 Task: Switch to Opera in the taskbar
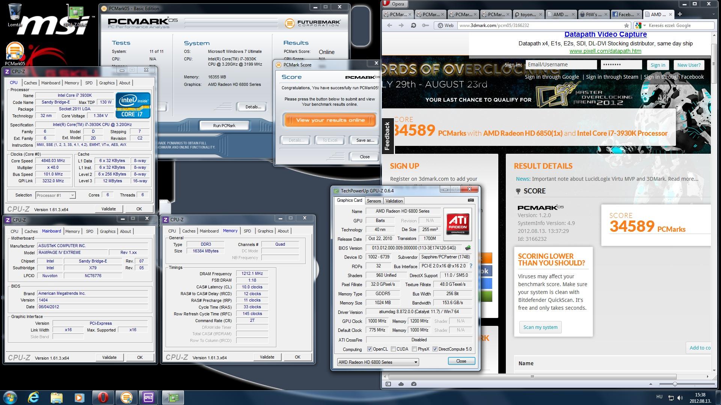point(103,397)
